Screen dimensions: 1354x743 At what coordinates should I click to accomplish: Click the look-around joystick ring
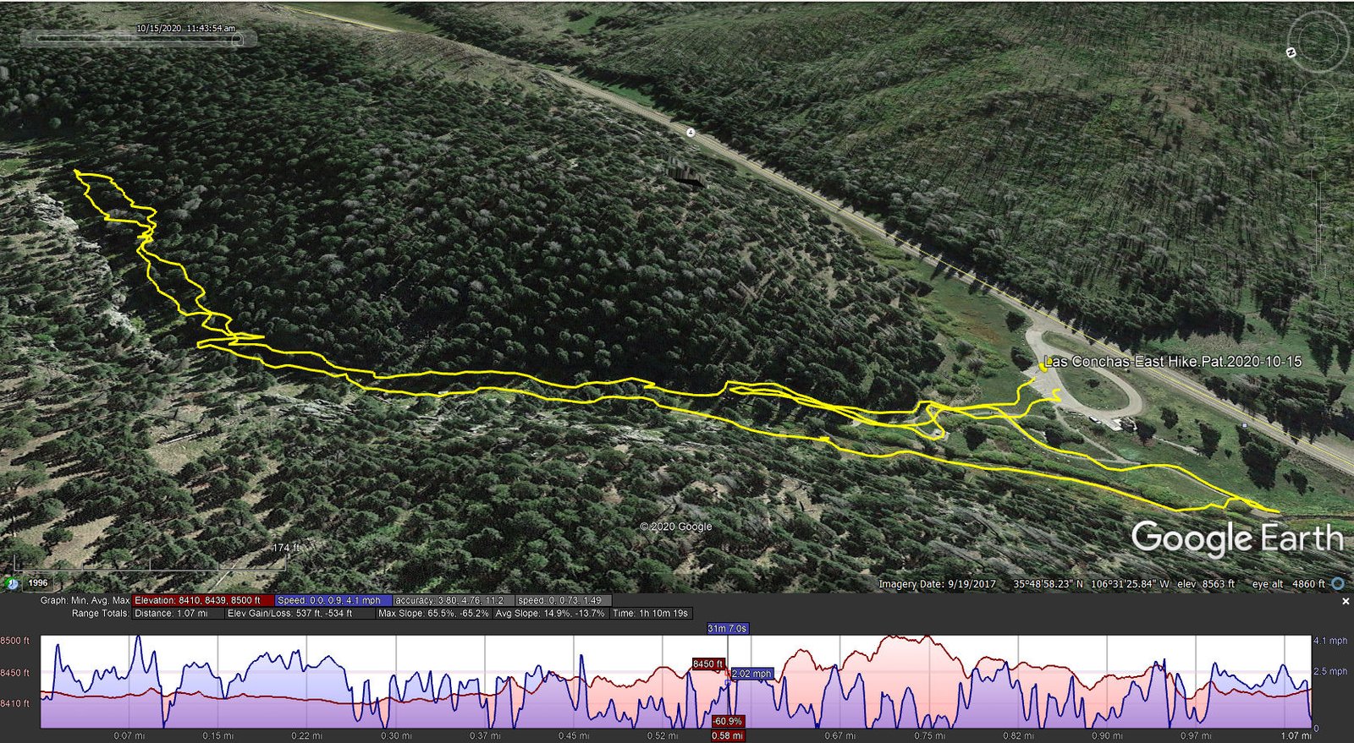[1317, 41]
